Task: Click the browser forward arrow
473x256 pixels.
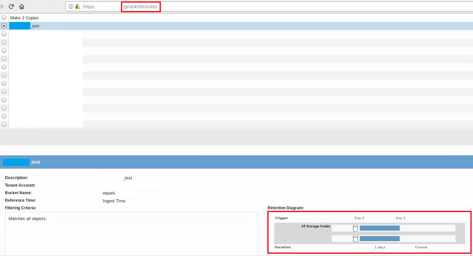Action: click(2, 7)
